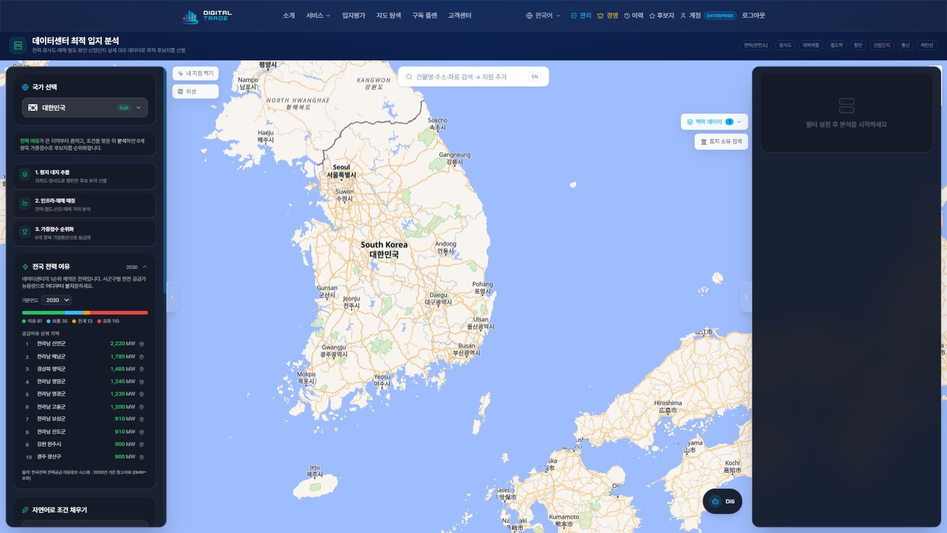Click the pin icon for 전라남 진도군
Screen dimensions: 947x533
(x=141, y=432)
